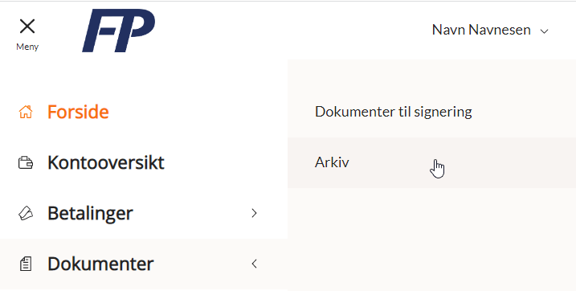Click the Betalinger payment slip icon

point(26,213)
